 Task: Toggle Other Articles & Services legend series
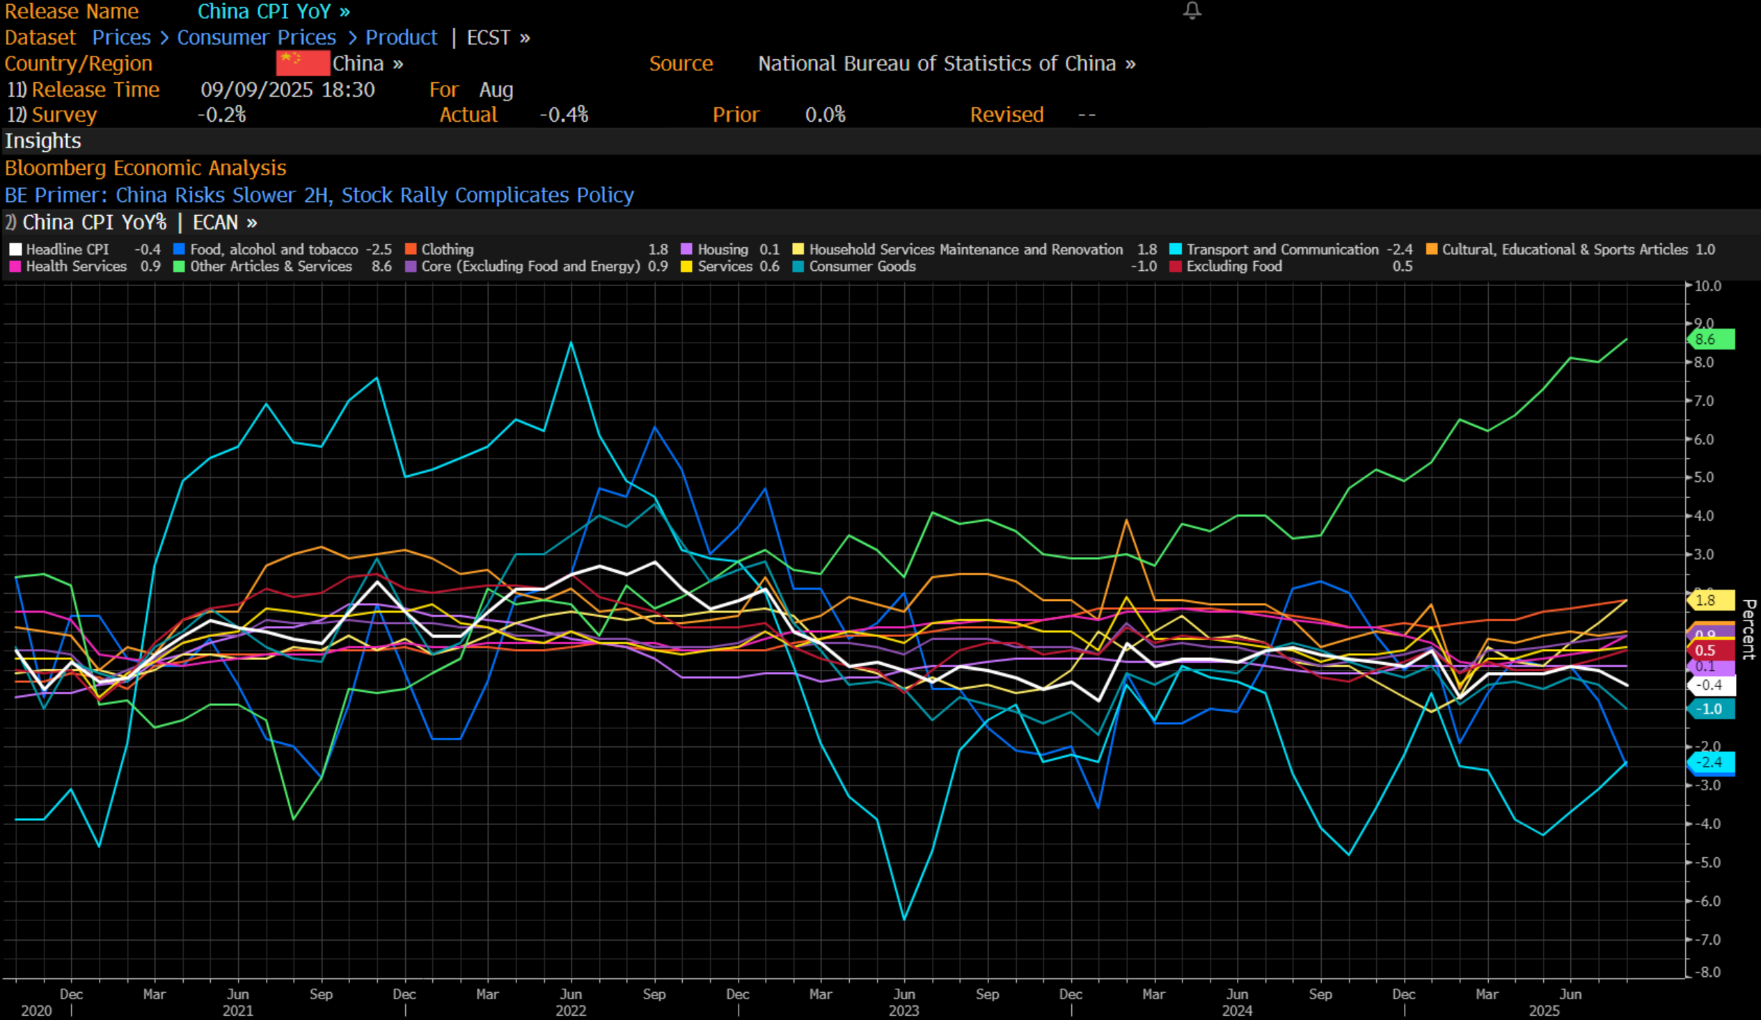coord(271,267)
